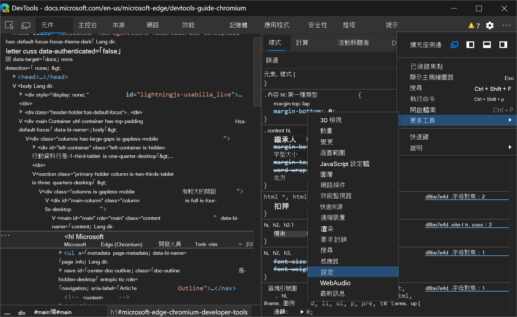
Task: Collapse the body element node
Action: (x=14, y=86)
